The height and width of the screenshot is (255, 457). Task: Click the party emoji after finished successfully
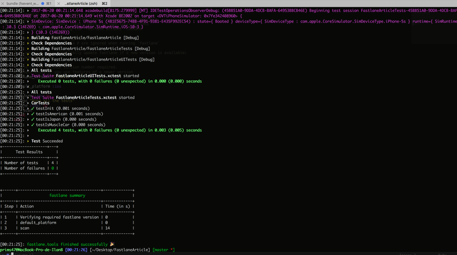[x=112, y=244]
